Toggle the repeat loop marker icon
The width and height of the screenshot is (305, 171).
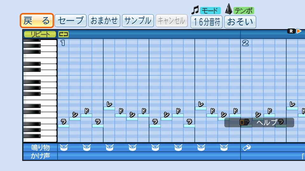64,34
